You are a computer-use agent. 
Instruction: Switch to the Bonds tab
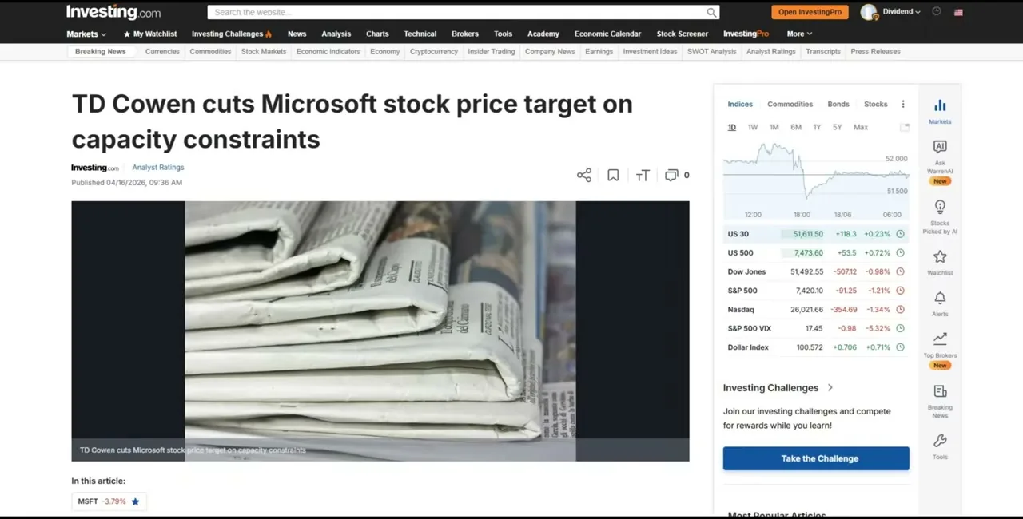click(x=838, y=104)
